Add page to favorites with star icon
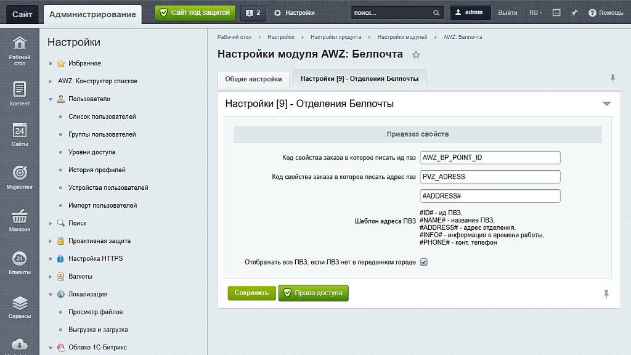631x355 pixels. click(x=416, y=55)
